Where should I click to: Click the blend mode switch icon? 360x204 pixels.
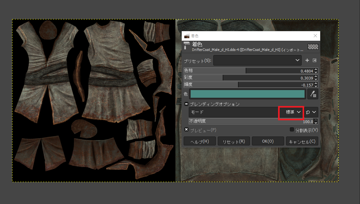click(308, 112)
